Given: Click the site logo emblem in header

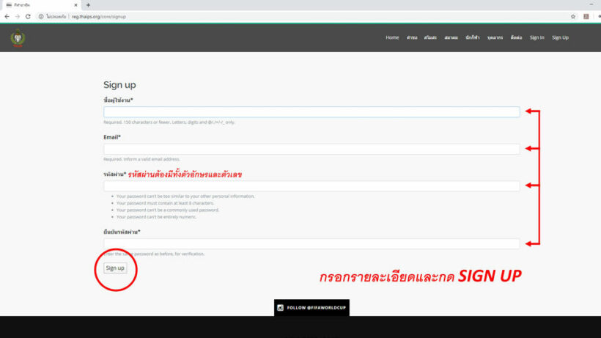Looking at the screenshot, I should pos(17,37).
